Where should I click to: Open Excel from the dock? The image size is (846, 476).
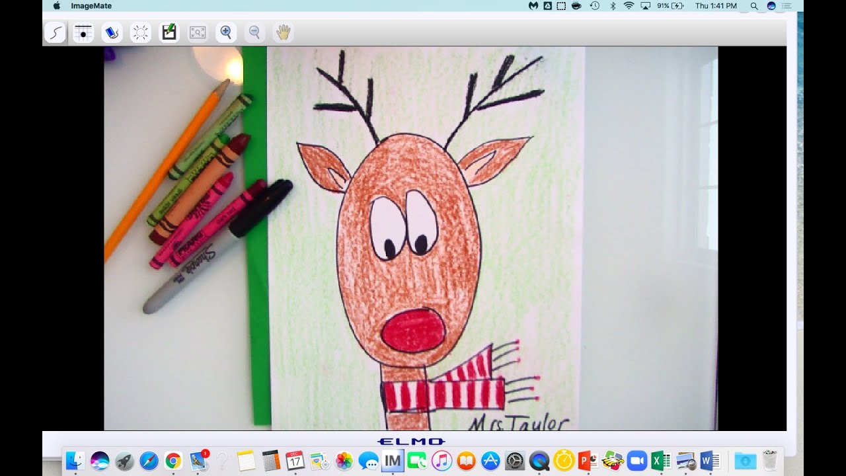point(661,460)
